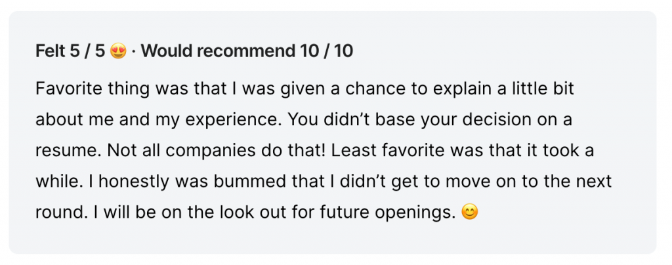Image resolution: width=672 pixels, height=265 pixels.
Task: Click the dot separator between the ratings
Action: (134, 52)
